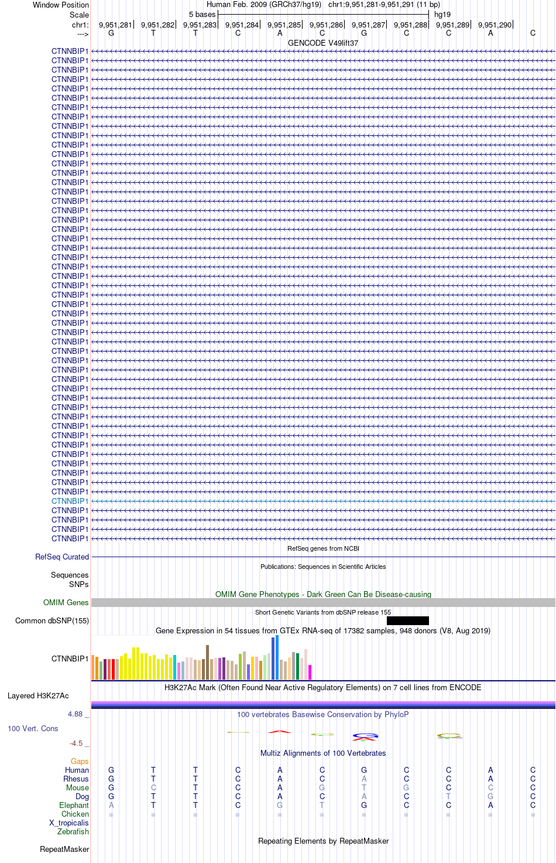The height and width of the screenshot is (863, 556).
Task: Open RefSeq genes from NCBI title
Action: tap(323, 549)
